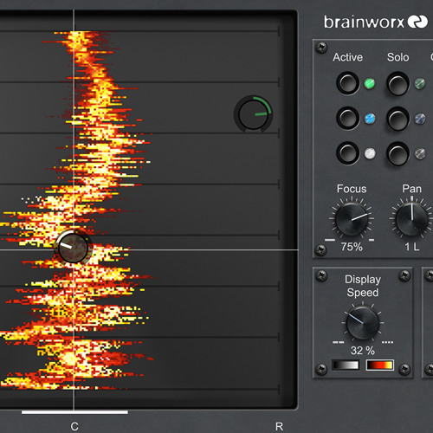
Task: Toggle the blue band Active button
Action: [348, 118]
